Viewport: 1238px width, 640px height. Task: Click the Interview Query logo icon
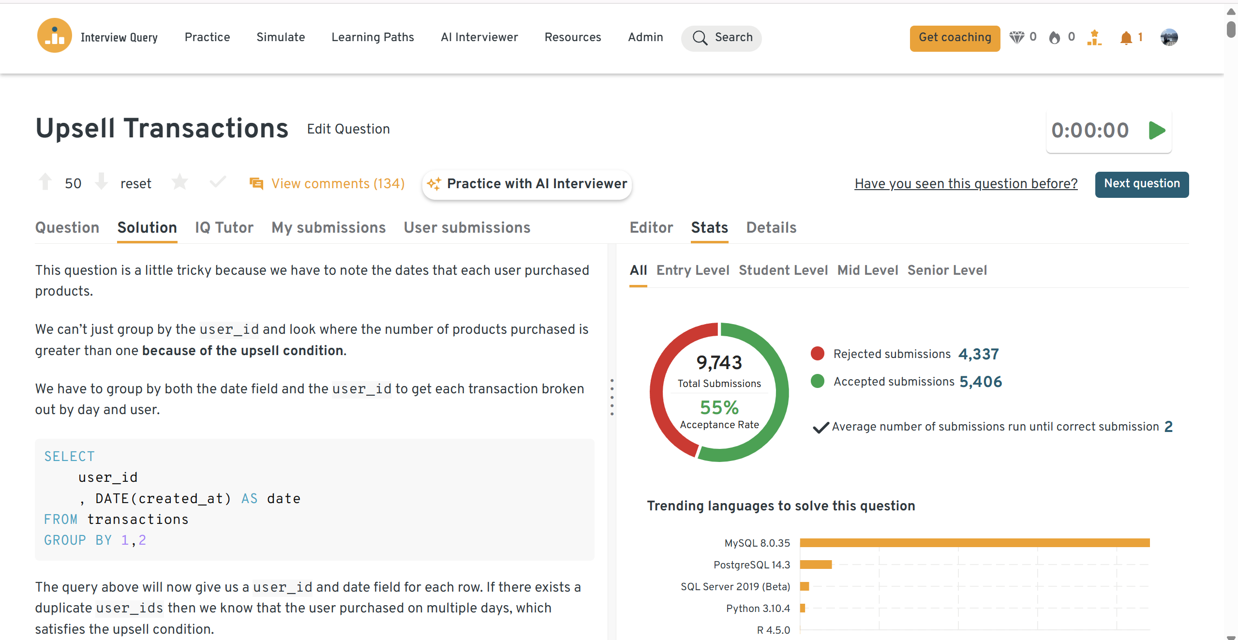54,36
